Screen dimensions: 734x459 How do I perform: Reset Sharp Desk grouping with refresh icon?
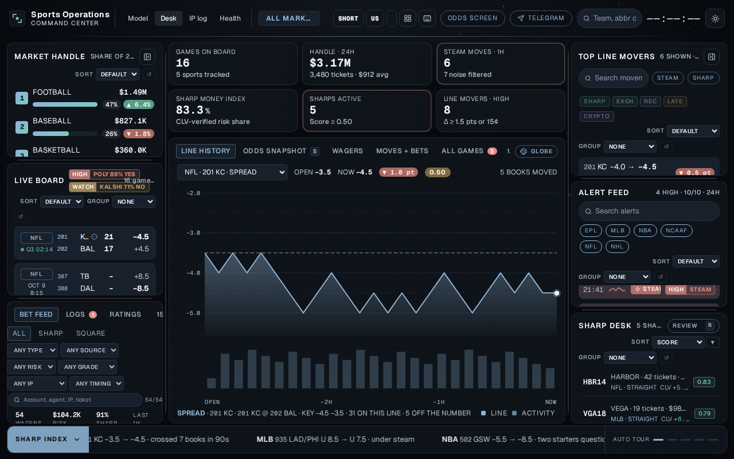click(666, 357)
